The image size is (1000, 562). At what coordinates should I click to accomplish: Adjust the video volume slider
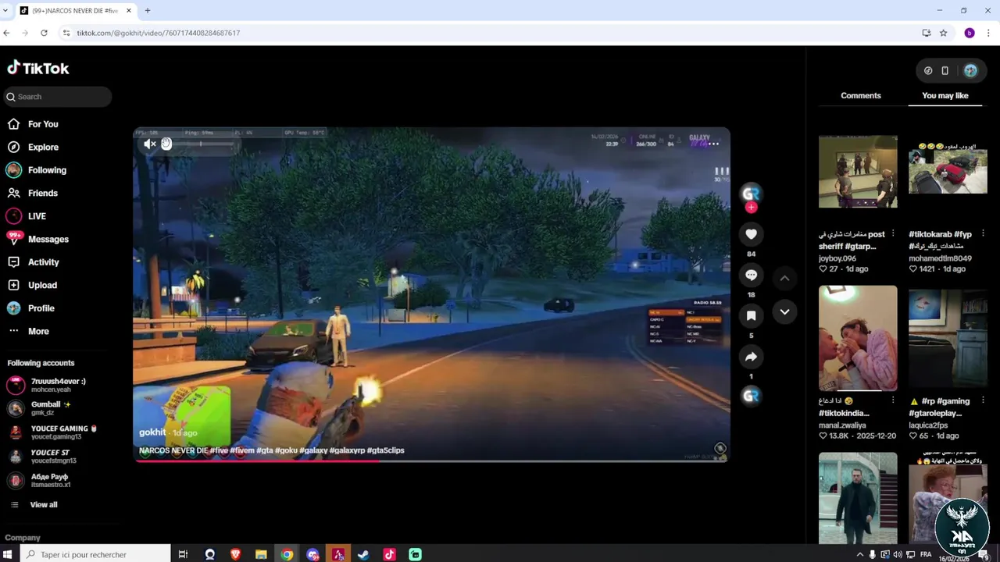[x=200, y=144]
